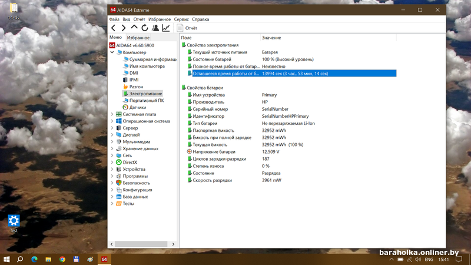This screenshot has height=265, width=471.
Task: Open the Файл menu
Action: point(114,19)
